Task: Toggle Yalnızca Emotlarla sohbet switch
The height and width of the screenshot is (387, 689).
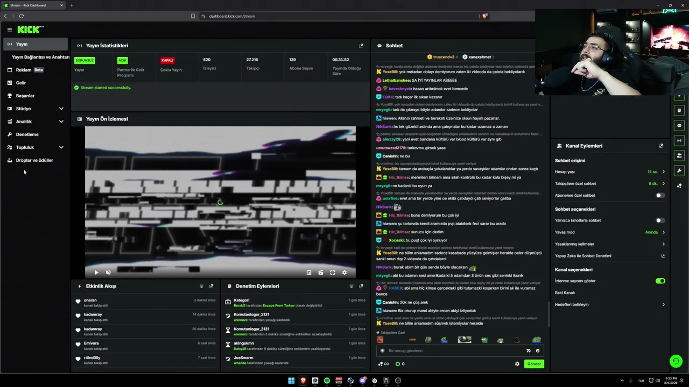Action: (x=660, y=220)
